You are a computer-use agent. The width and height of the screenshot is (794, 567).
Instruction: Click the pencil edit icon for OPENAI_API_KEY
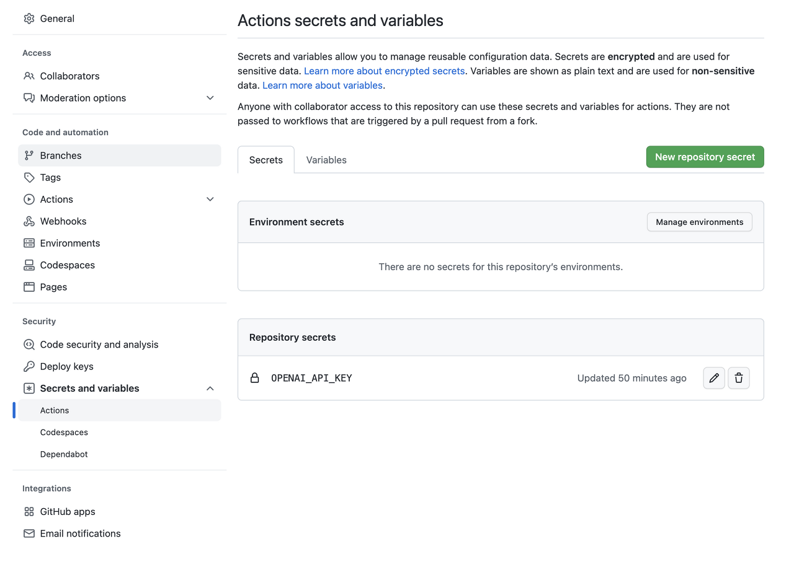pyautogui.click(x=714, y=378)
